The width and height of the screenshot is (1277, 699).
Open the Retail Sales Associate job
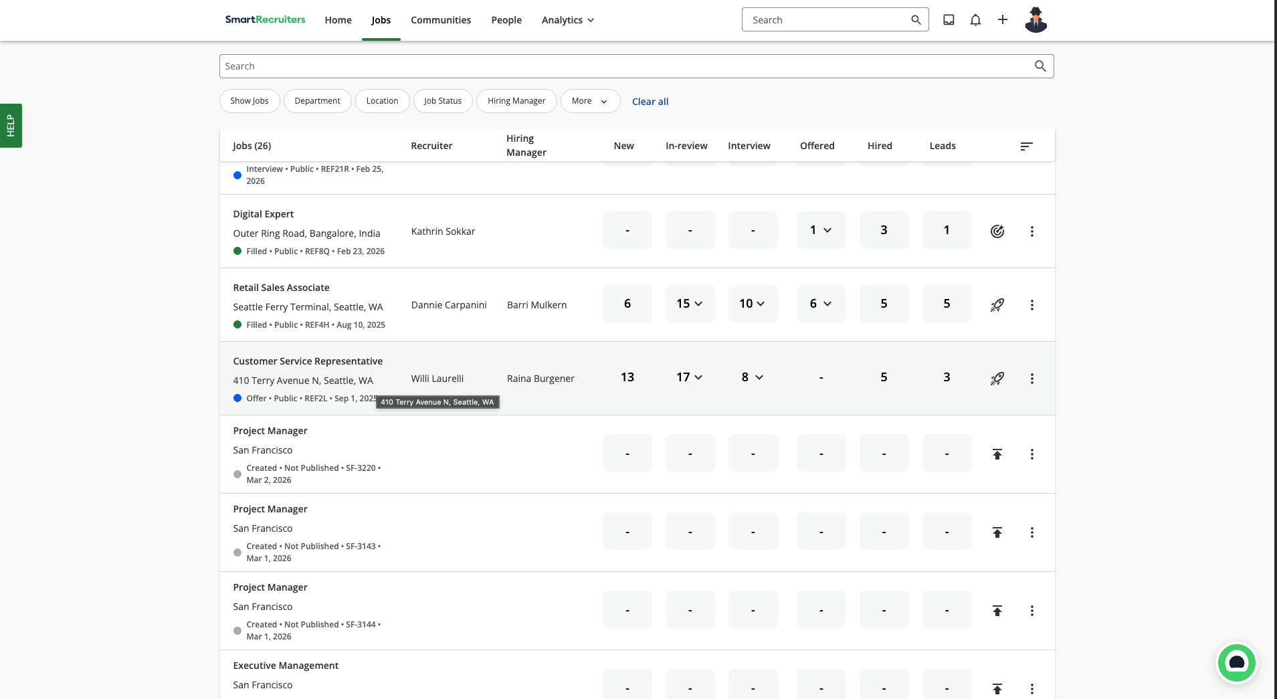pyautogui.click(x=281, y=288)
